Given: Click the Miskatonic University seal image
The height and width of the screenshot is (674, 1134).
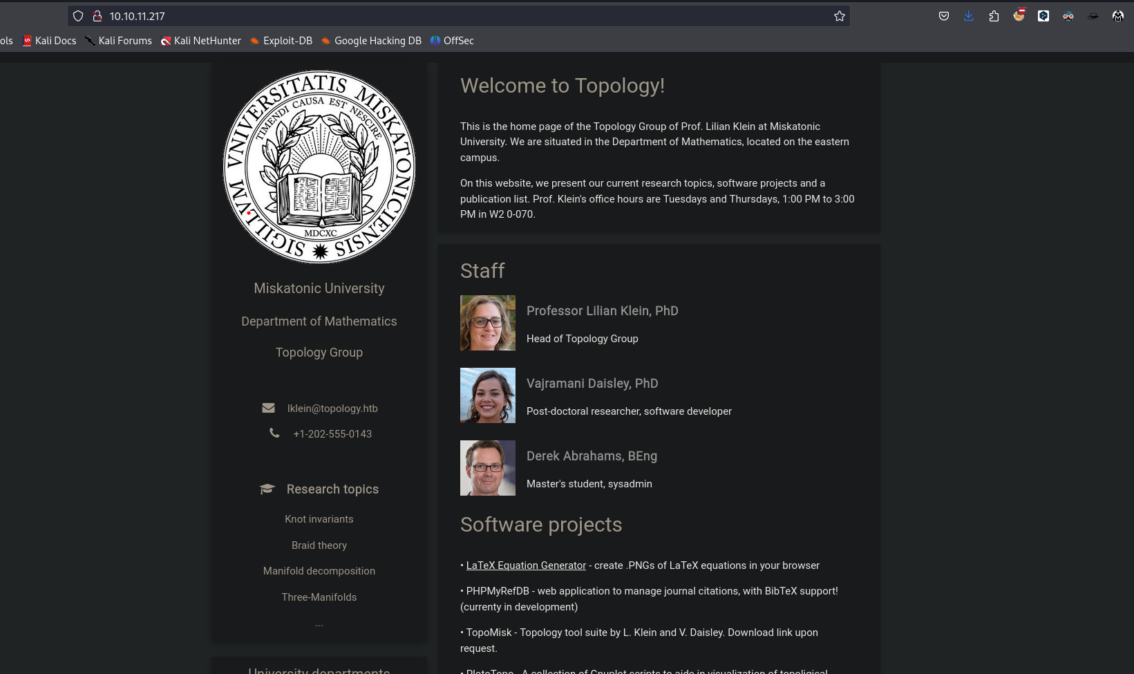Looking at the screenshot, I should 319,167.
